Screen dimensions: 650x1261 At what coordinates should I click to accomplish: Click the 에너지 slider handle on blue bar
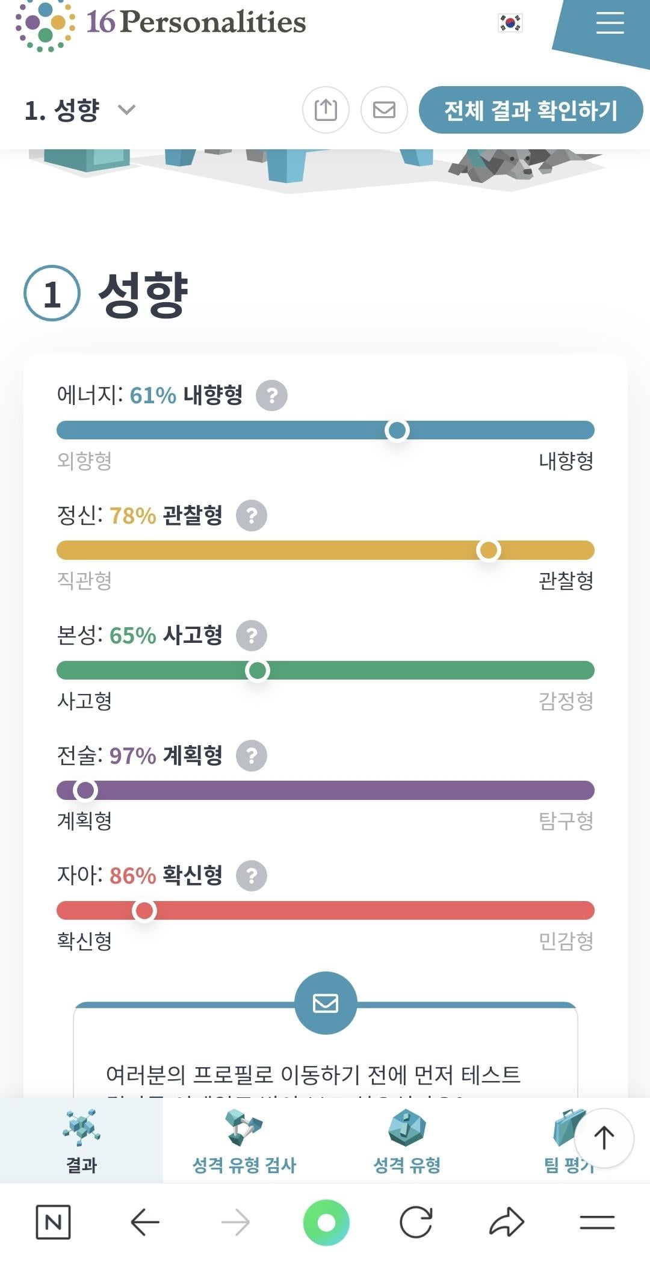click(397, 430)
